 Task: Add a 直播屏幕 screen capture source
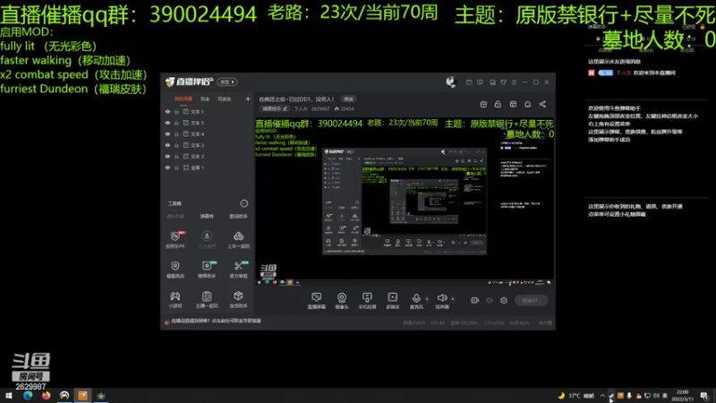point(317,301)
